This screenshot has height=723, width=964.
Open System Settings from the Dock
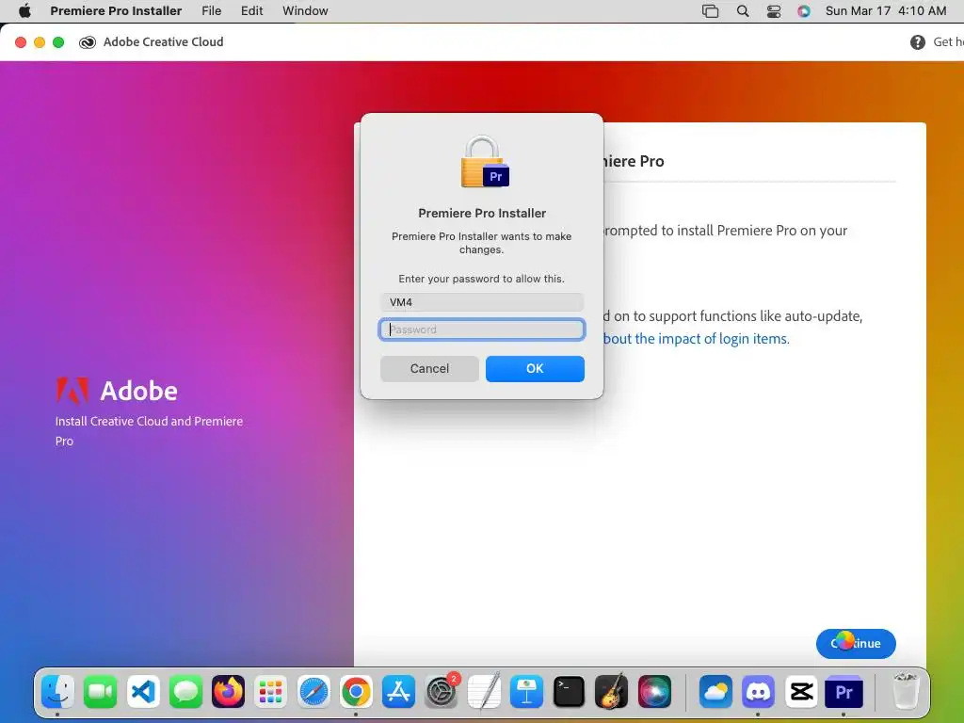[442, 692]
